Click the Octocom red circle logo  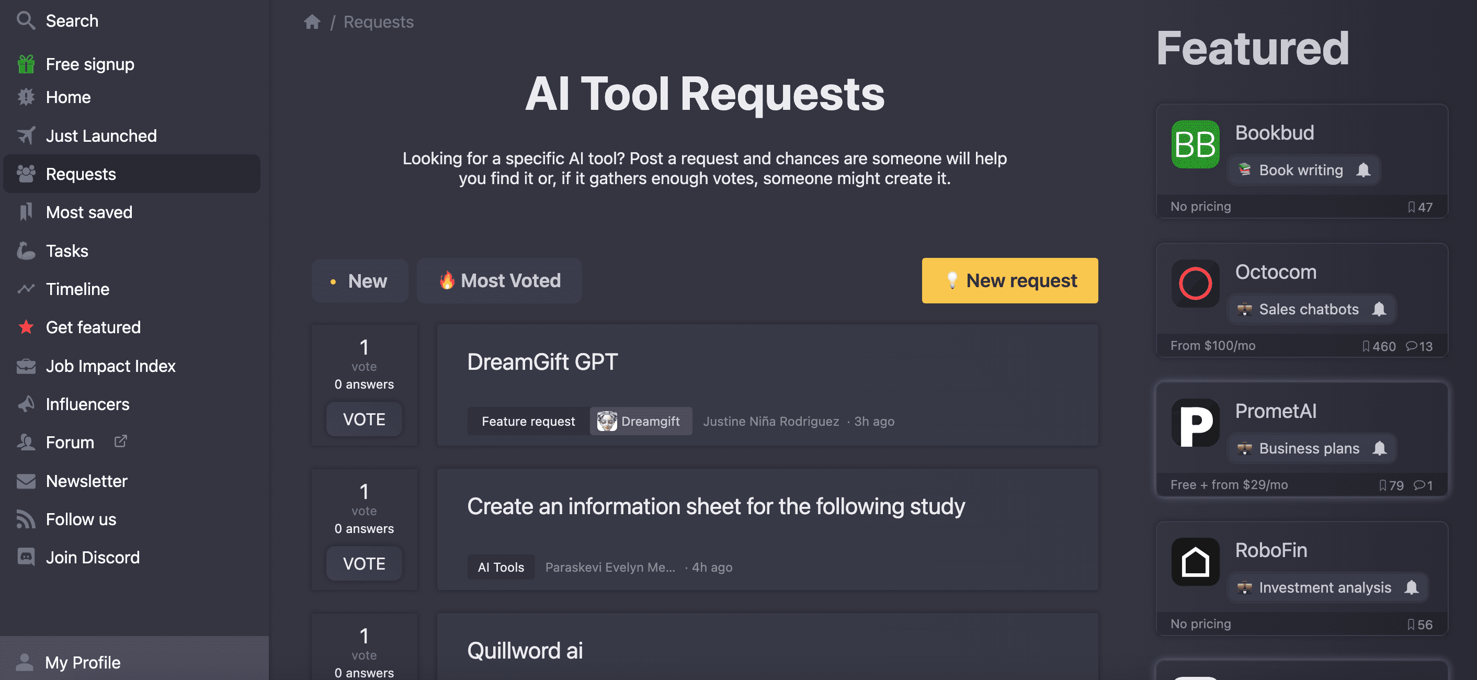[x=1195, y=283]
